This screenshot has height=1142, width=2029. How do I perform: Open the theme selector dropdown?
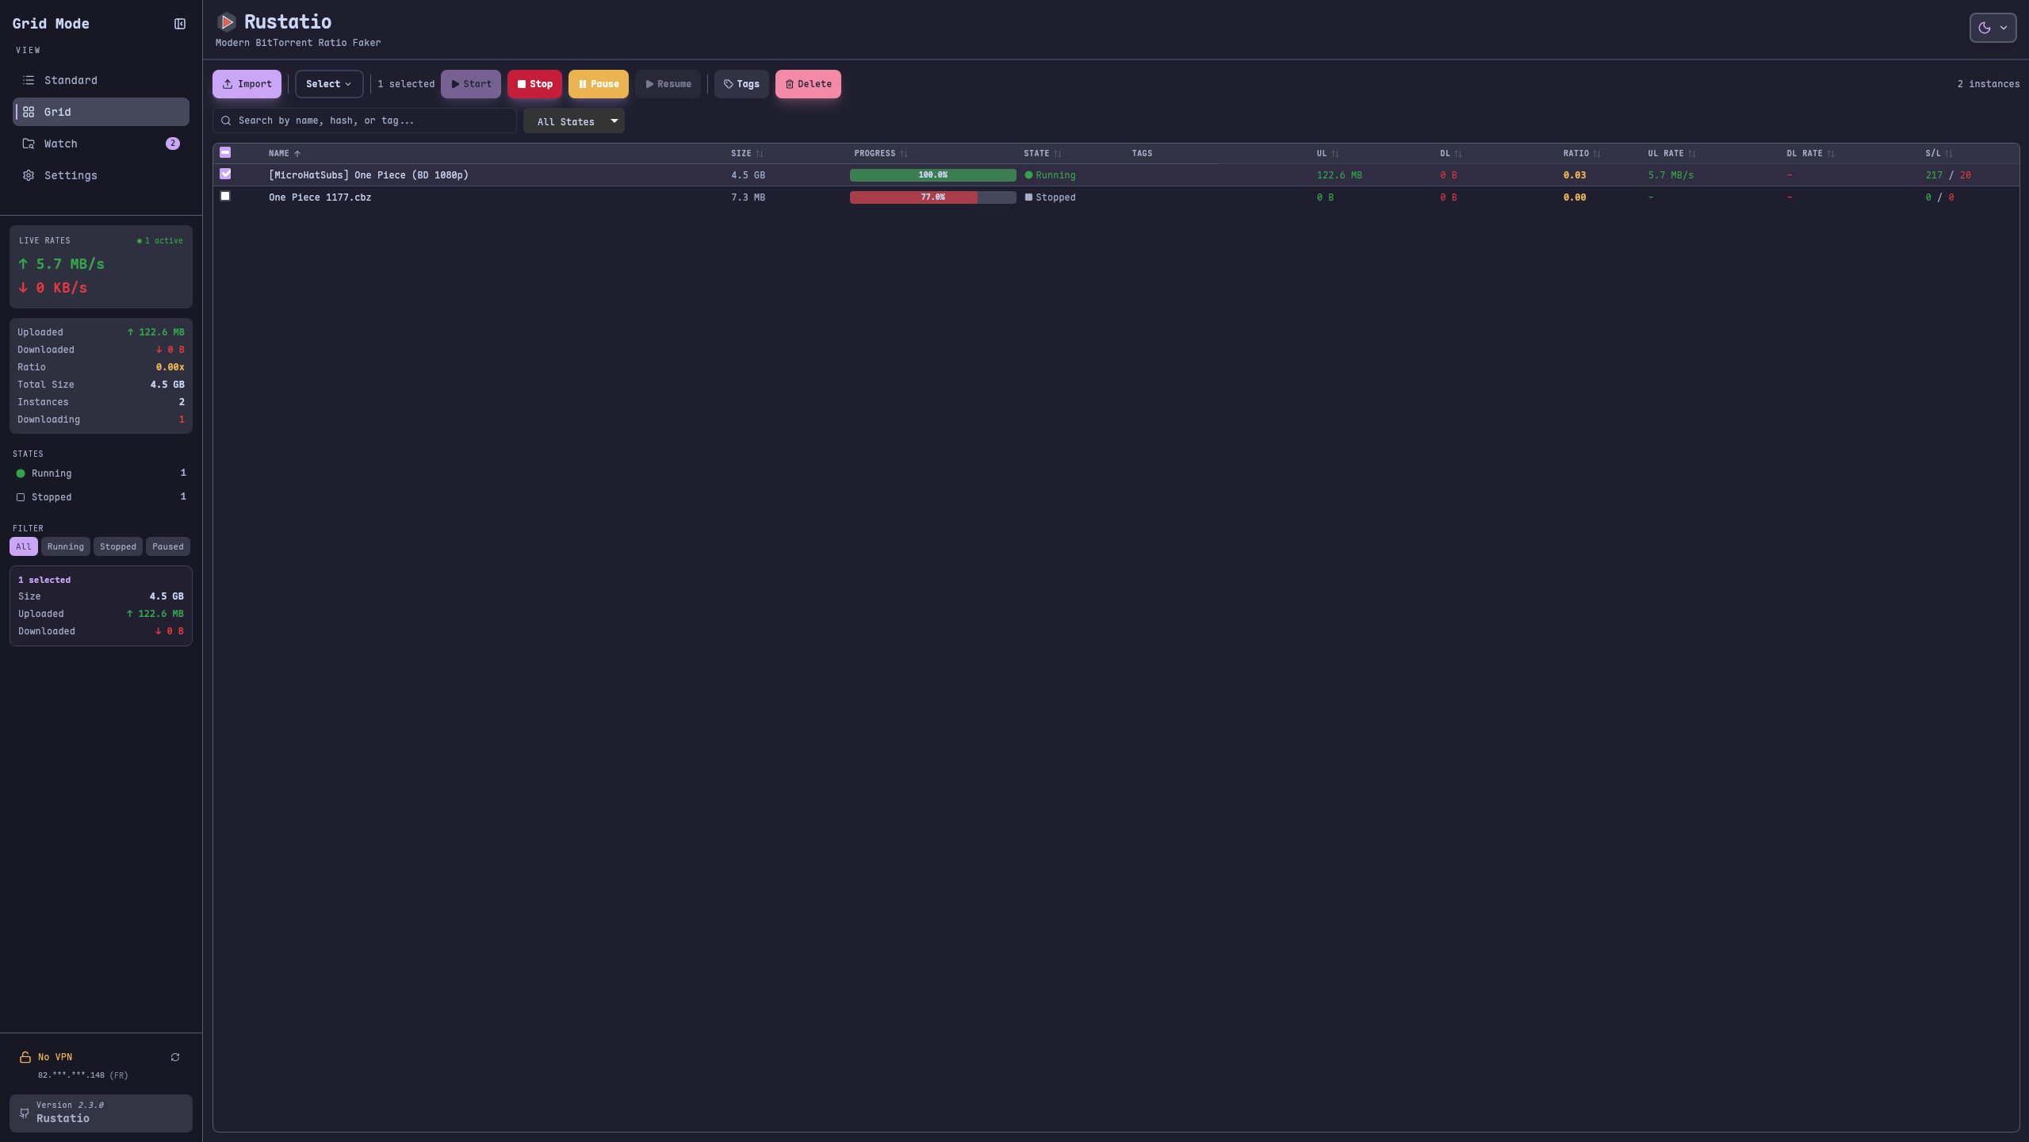pyautogui.click(x=1993, y=27)
